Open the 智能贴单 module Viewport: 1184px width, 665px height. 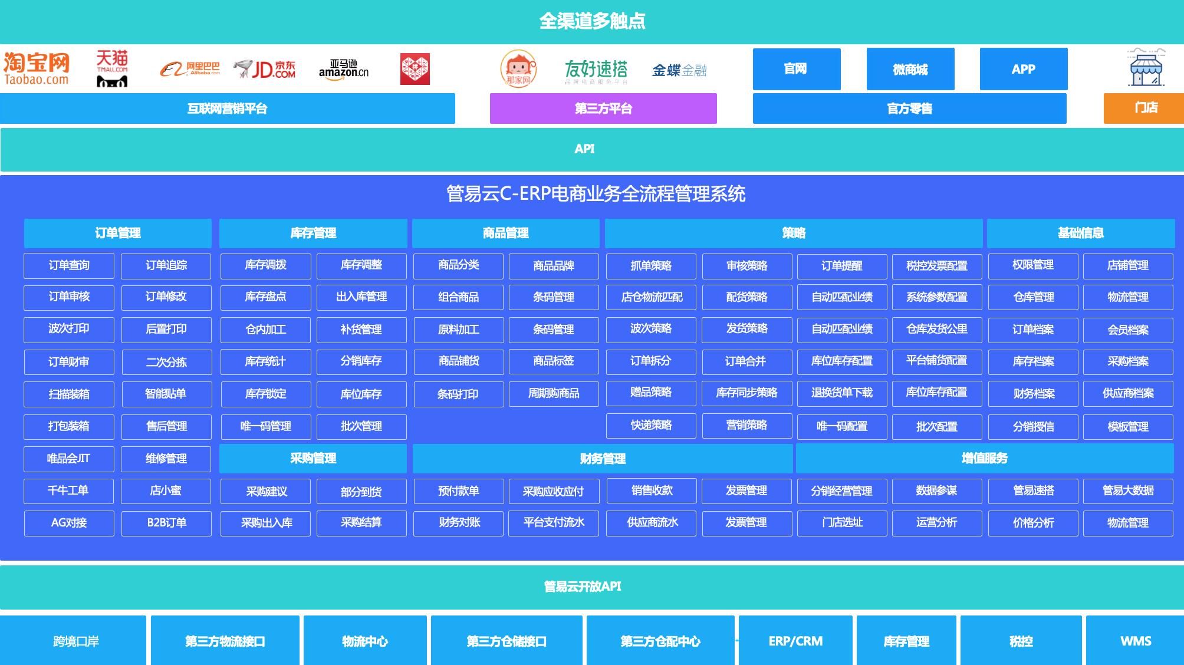(166, 394)
